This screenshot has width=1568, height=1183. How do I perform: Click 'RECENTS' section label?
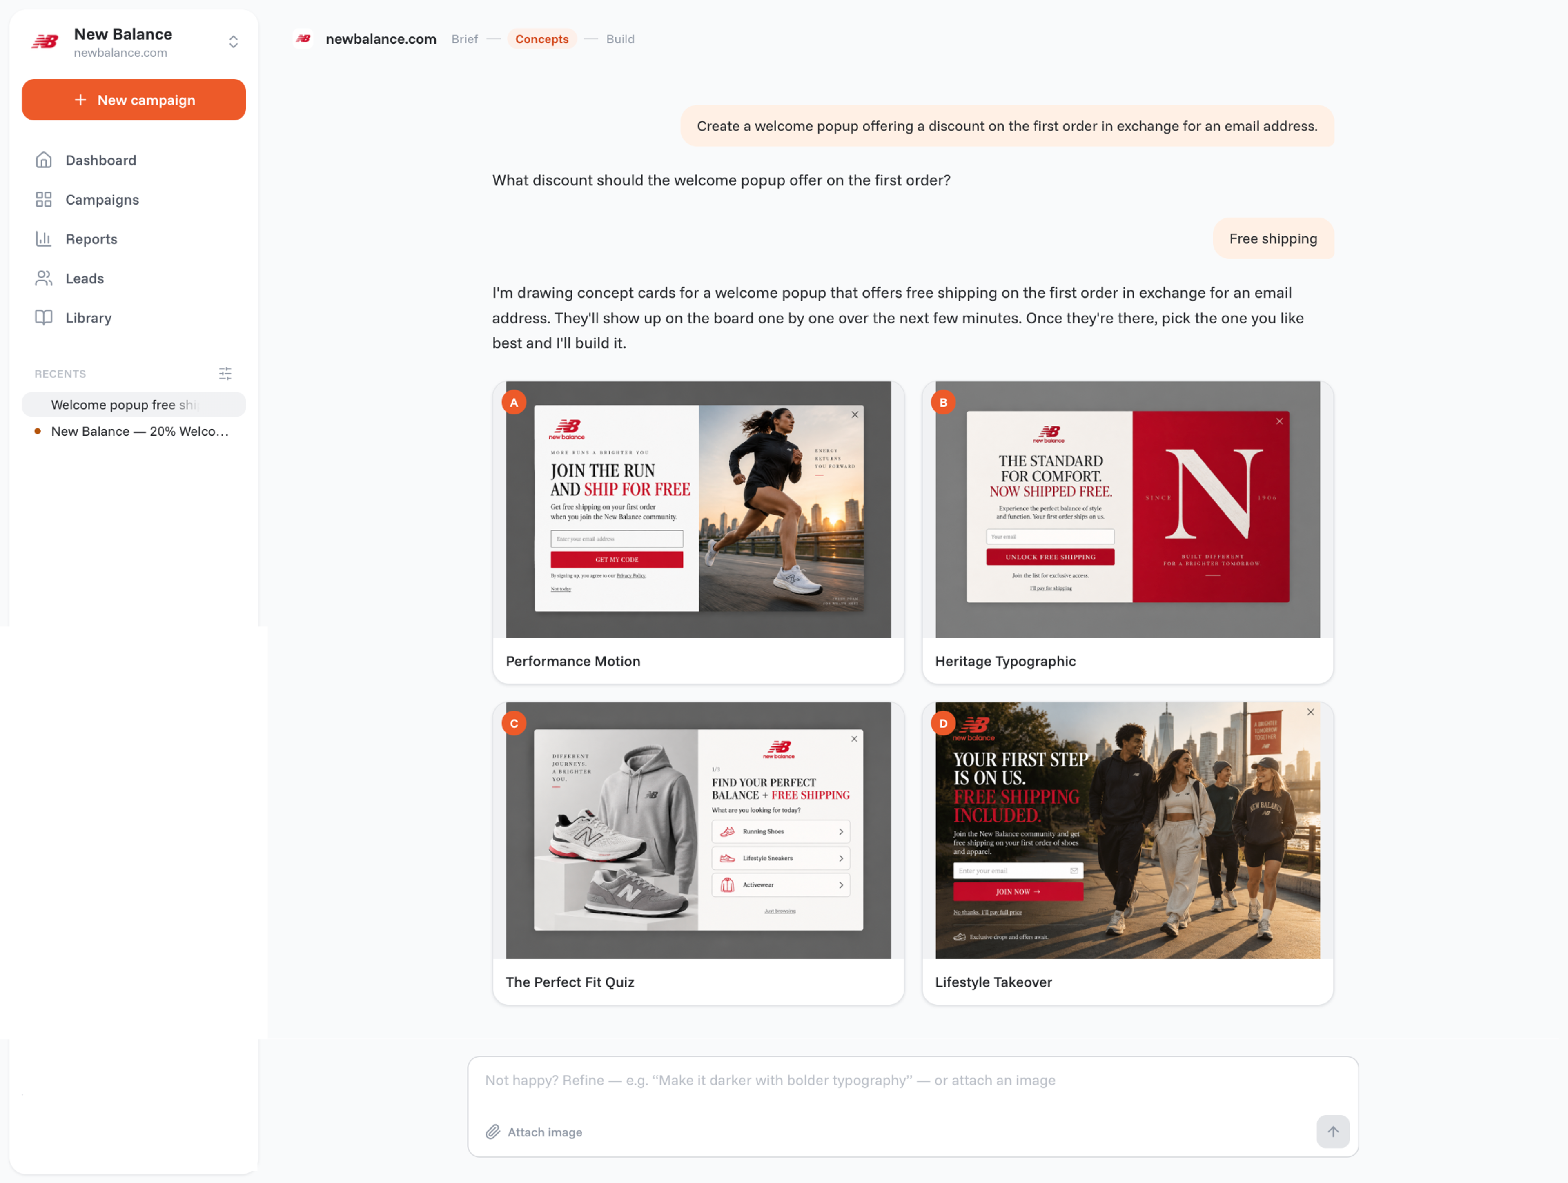[x=60, y=374]
